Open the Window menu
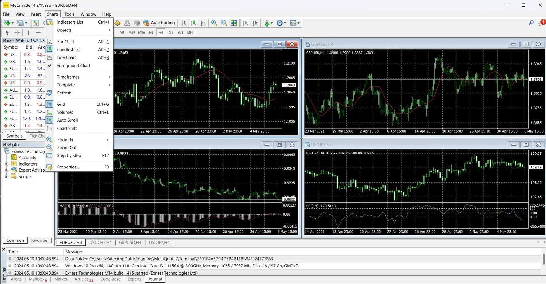This screenshot has height=284, width=546. 88,14
